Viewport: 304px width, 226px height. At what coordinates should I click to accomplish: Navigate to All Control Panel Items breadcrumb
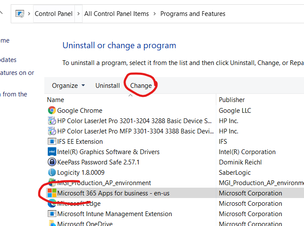click(117, 14)
